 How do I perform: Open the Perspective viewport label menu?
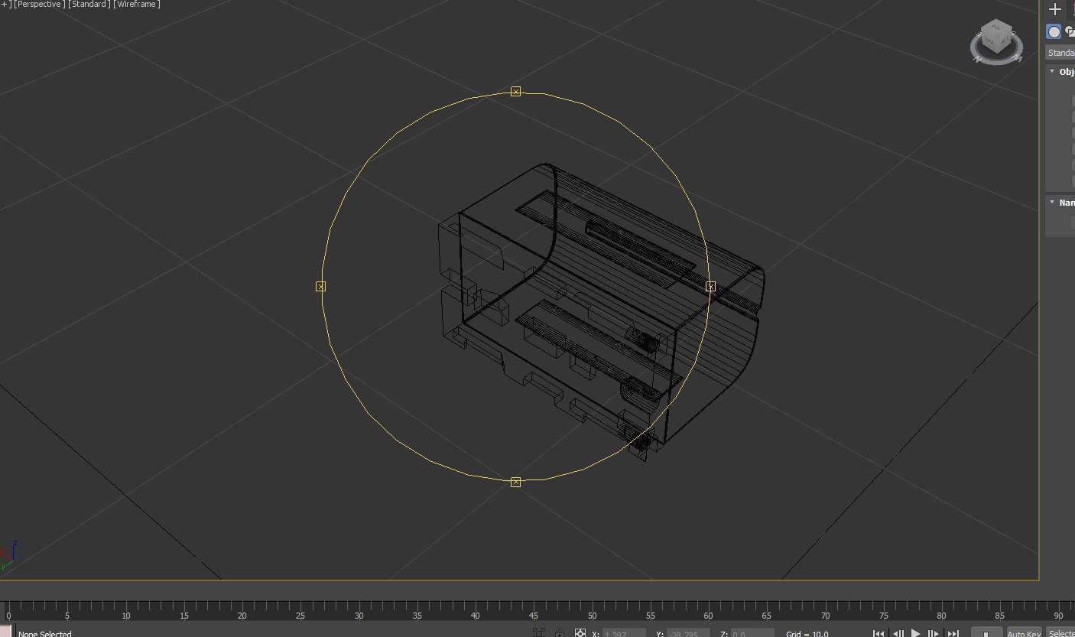coord(39,5)
